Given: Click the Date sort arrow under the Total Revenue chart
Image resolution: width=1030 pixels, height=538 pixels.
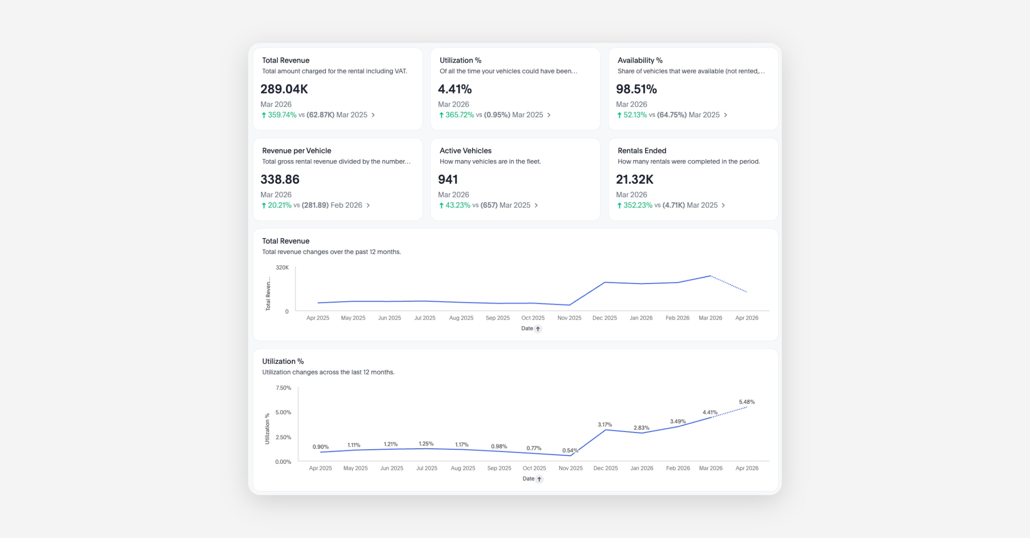Looking at the screenshot, I should tap(538, 329).
